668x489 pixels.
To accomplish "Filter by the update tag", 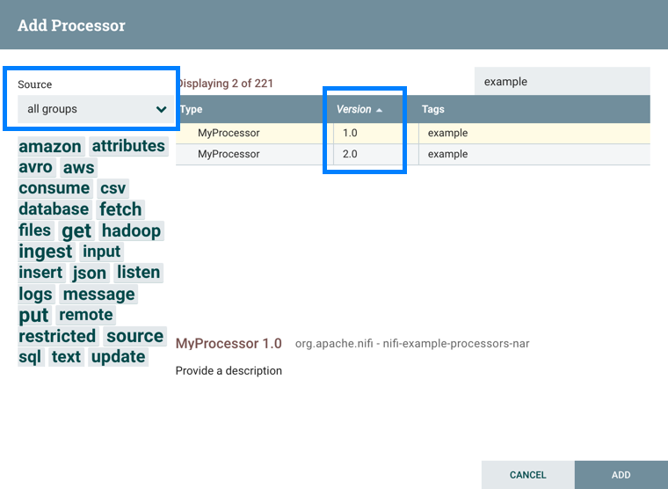I will pyautogui.click(x=118, y=357).
